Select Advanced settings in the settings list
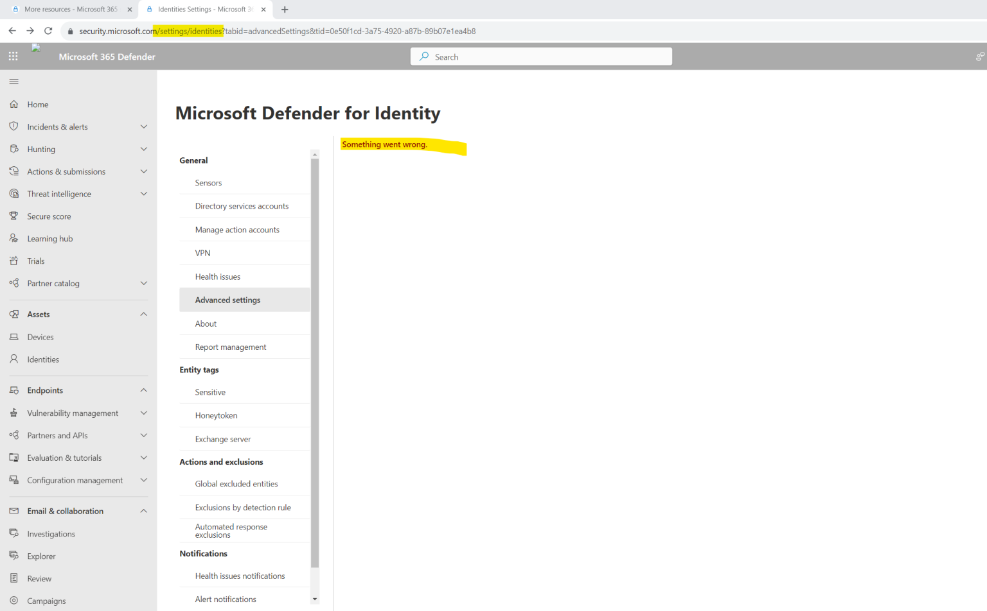The image size is (987, 611). click(227, 300)
